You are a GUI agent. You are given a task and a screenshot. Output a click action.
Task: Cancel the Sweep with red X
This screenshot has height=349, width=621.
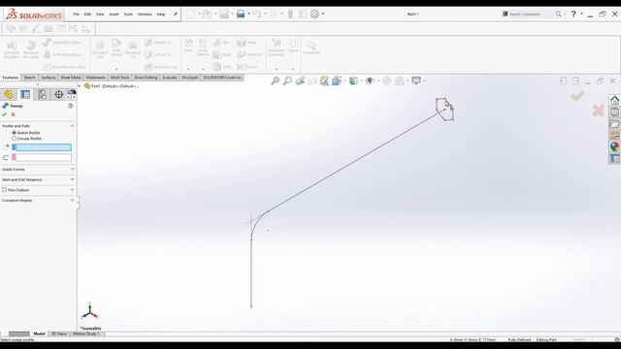click(13, 114)
